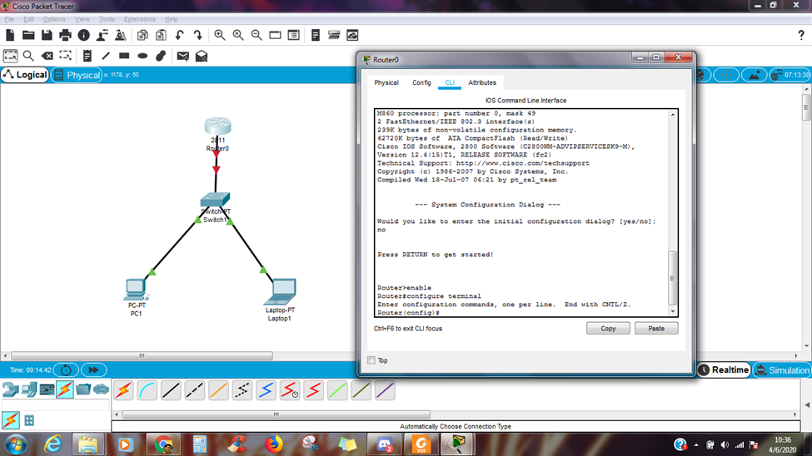Click the Router0 device on canvas
The height and width of the screenshot is (456, 812).
217,126
